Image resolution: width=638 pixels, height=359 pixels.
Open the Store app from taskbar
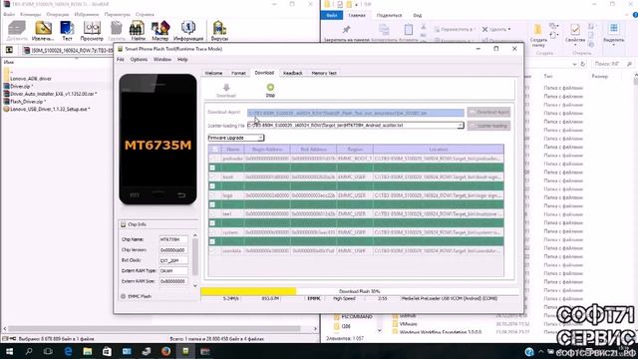pos(107,351)
